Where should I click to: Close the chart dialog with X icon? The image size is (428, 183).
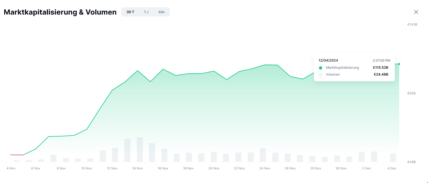416,12
